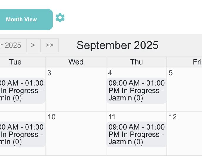Image resolution: width=202 pixels, height=156 pixels.
Task: Select Wednesday September 10 cell
Action: click(76, 134)
